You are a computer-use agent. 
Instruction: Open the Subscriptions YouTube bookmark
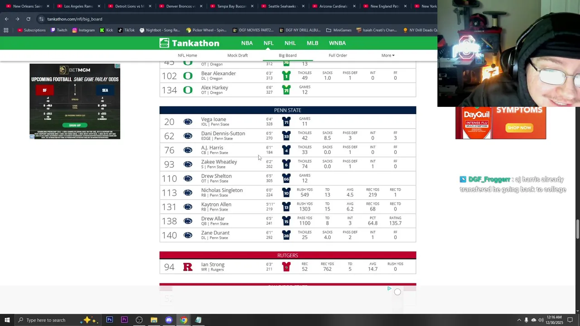(32, 30)
